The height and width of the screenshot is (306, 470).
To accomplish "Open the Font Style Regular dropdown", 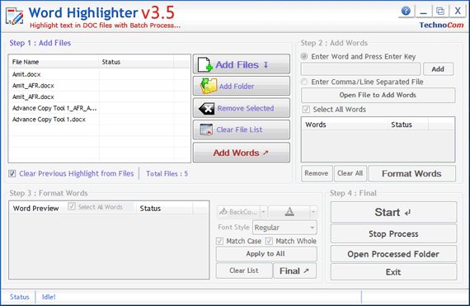I will pos(284,228).
